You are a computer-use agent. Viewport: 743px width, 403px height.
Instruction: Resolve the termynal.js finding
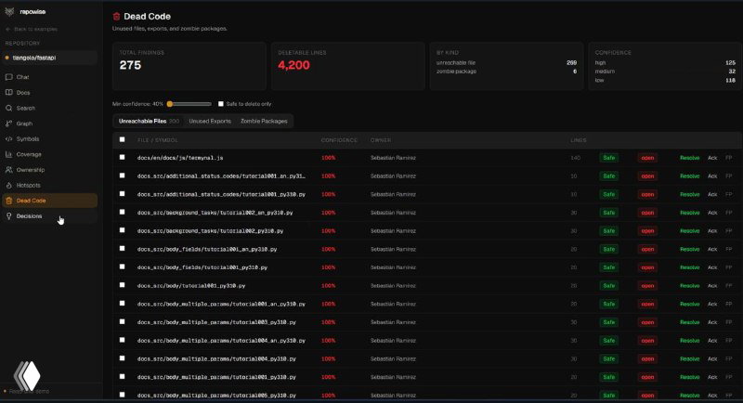click(689, 158)
